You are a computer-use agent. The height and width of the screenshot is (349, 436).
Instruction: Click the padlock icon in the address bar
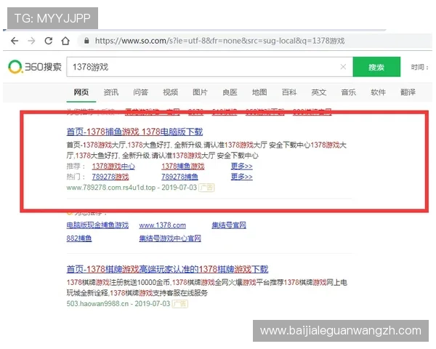pos(86,41)
